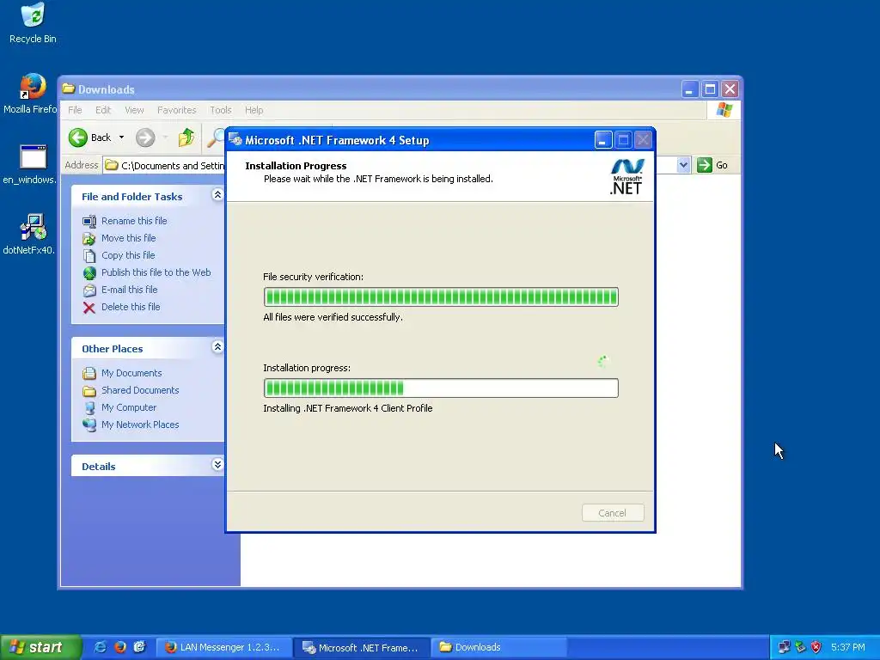Open the Recycle Bin desktop icon

[x=33, y=22]
